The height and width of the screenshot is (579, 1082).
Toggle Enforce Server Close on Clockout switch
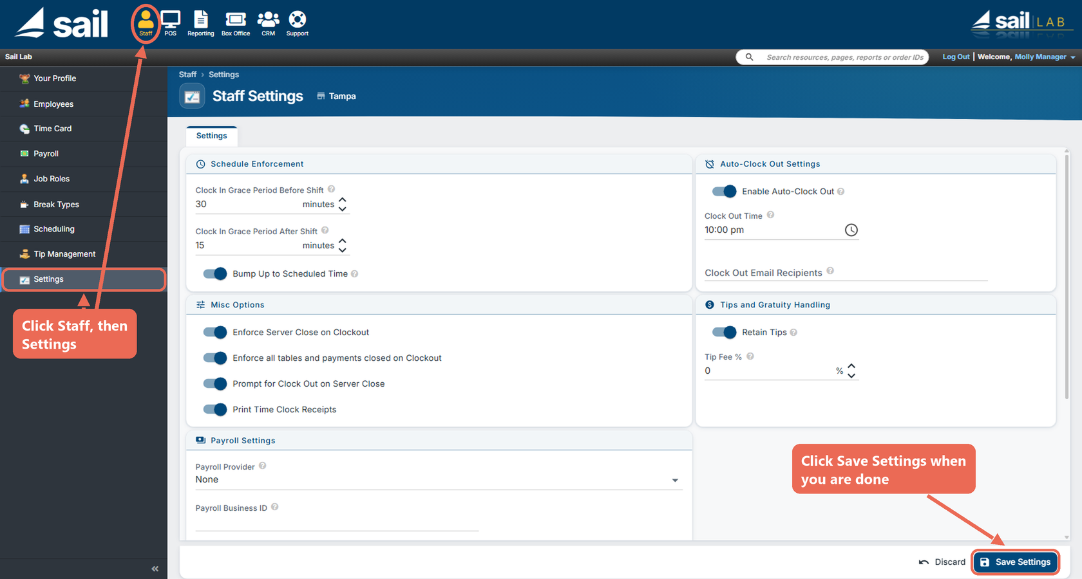click(x=214, y=332)
